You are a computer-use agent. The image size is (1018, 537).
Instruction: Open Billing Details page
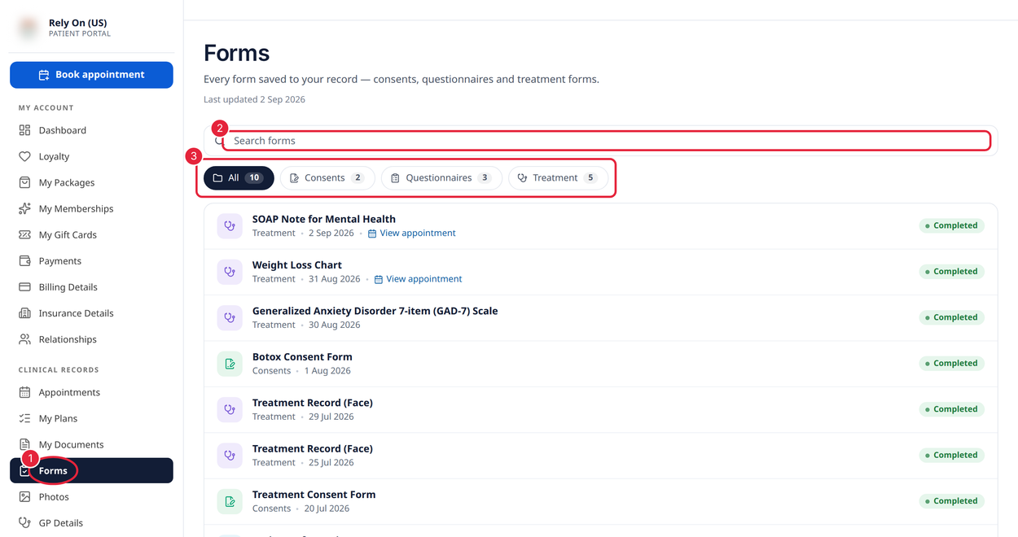tap(91, 286)
